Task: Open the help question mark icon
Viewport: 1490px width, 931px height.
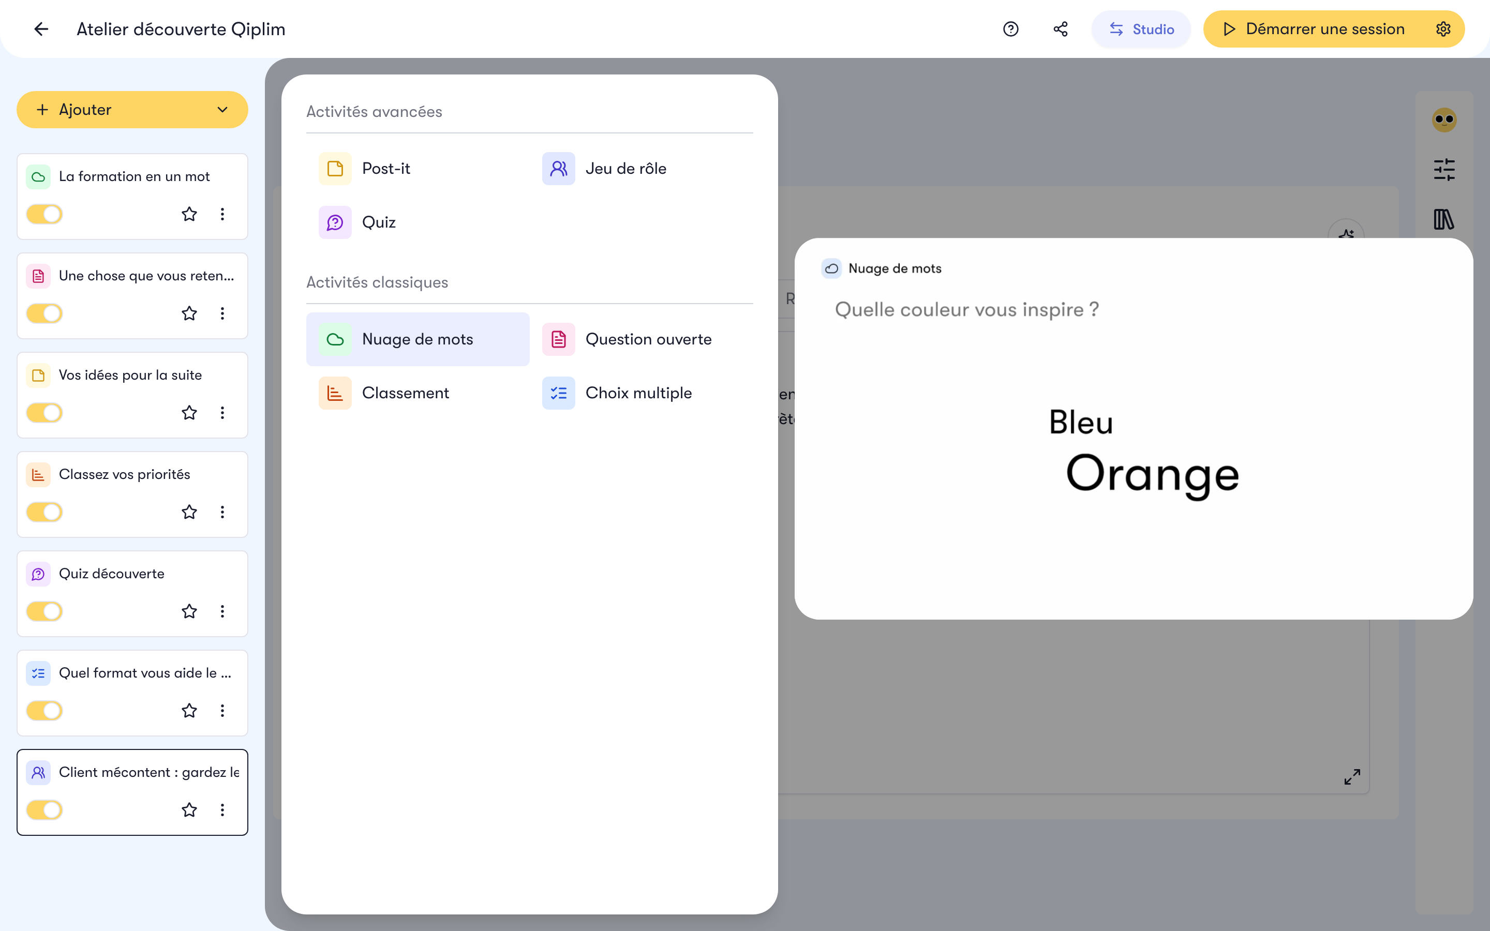Action: (x=1010, y=29)
